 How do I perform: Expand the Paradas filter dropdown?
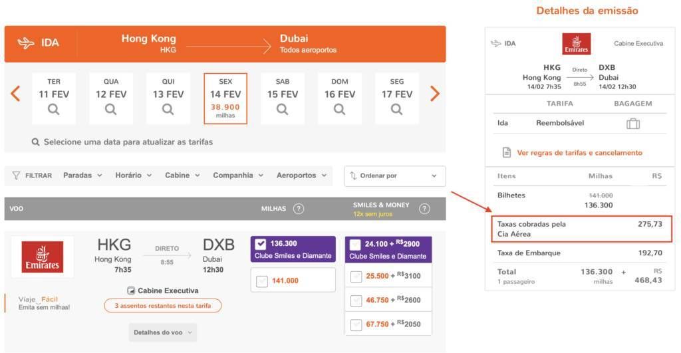coord(82,176)
